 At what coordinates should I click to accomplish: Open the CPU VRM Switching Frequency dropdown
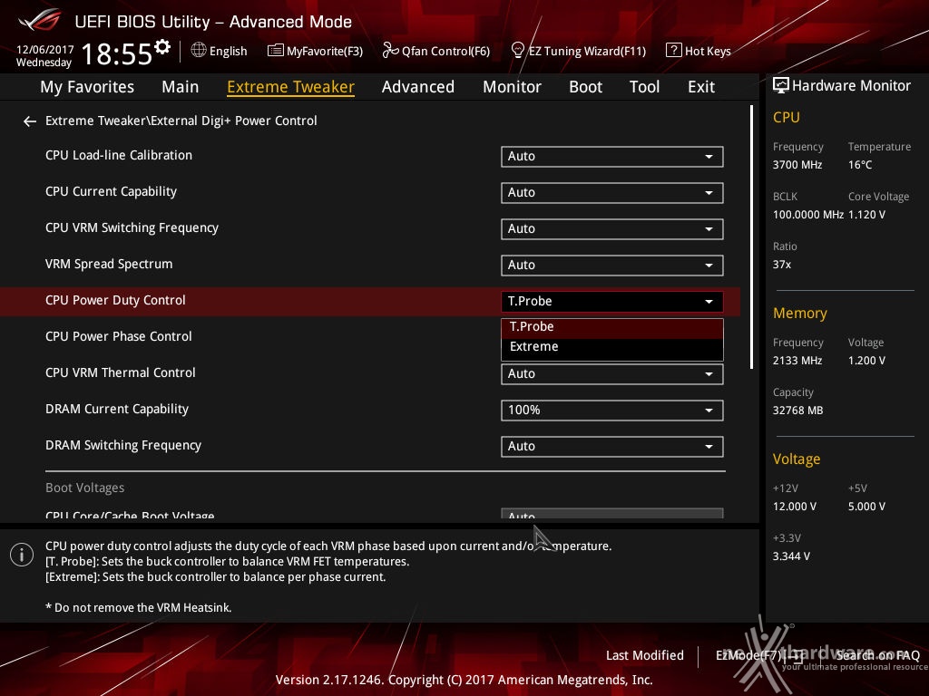click(x=612, y=229)
